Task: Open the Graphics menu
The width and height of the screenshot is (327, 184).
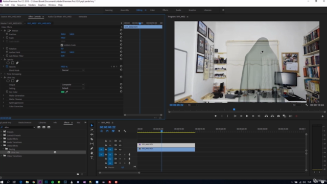Action: 42,5
